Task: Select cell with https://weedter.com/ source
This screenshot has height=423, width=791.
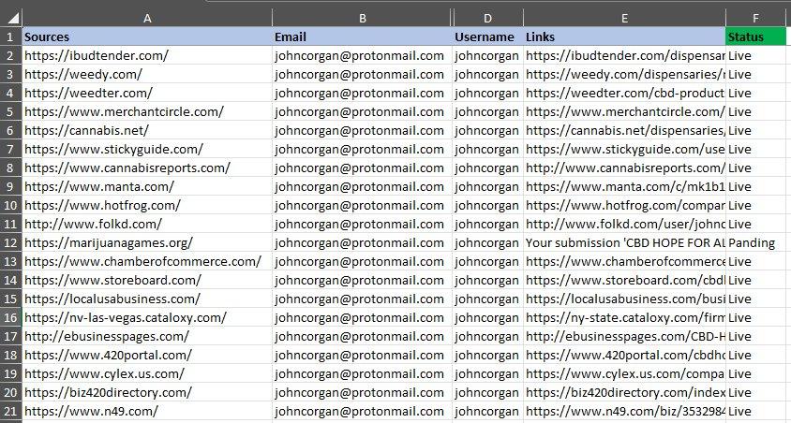Action: click(x=147, y=93)
